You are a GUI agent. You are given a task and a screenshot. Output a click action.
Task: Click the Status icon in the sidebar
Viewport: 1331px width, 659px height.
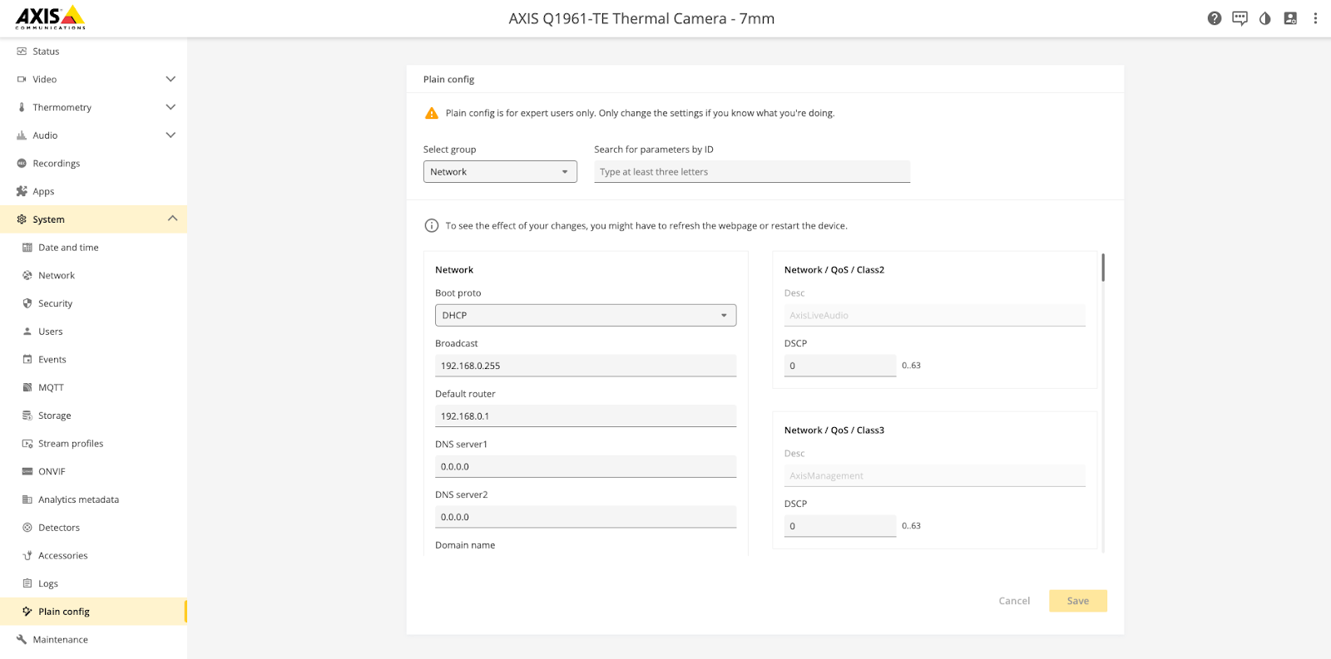click(x=22, y=52)
